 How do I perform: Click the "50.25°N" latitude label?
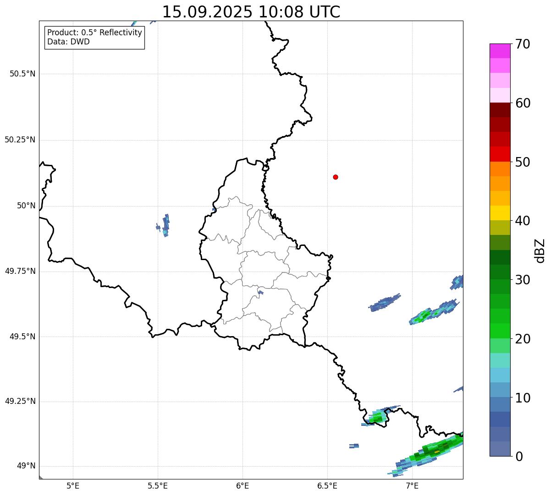point(20,140)
